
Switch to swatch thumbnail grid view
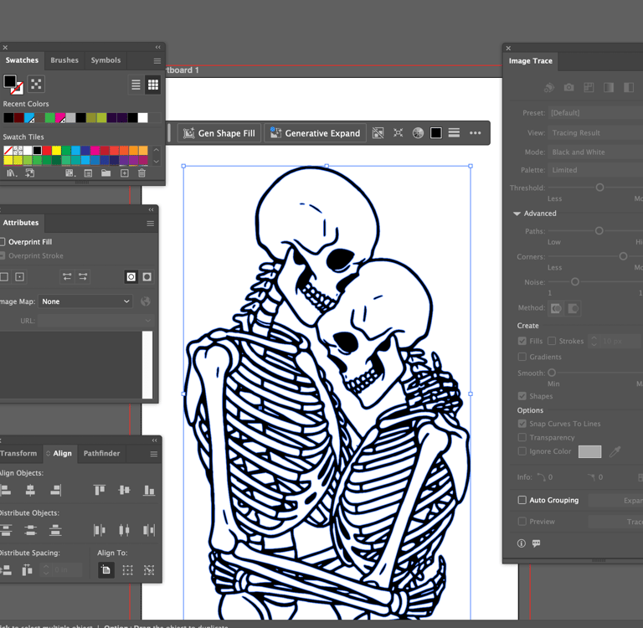[x=153, y=85]
